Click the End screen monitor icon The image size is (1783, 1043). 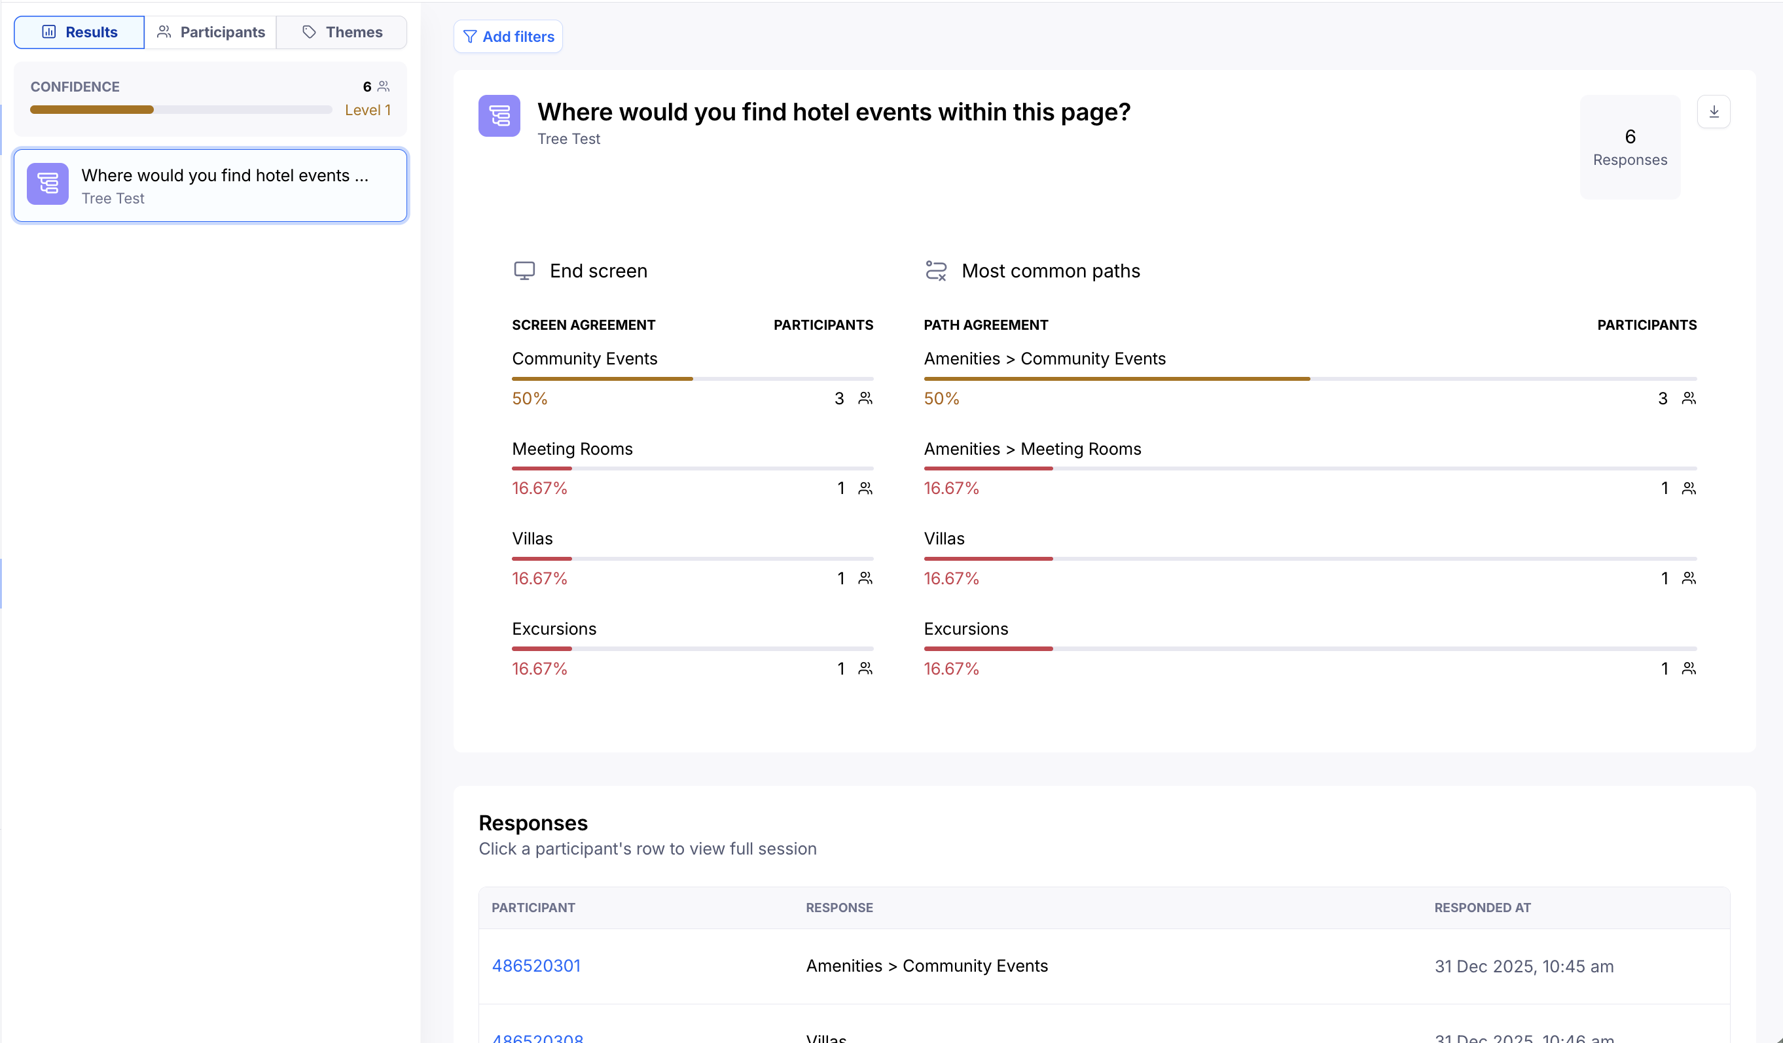(x=524, y=271)
